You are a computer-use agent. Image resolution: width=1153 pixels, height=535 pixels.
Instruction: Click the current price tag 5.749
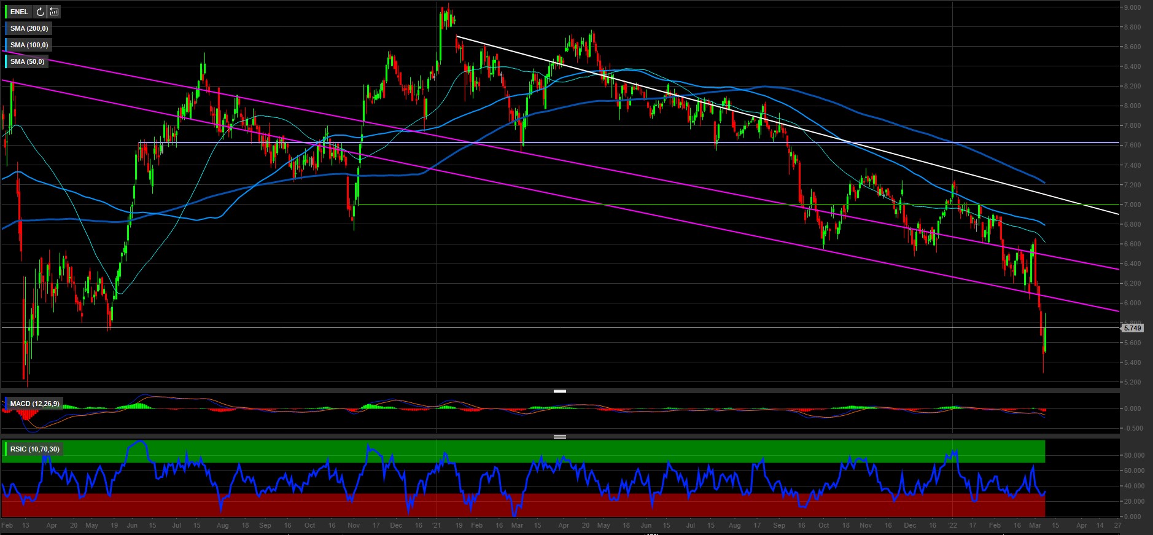tap(1132, 328)
